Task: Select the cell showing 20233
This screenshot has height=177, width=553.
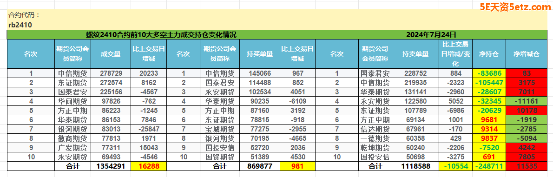Action: tap(149, 74)
